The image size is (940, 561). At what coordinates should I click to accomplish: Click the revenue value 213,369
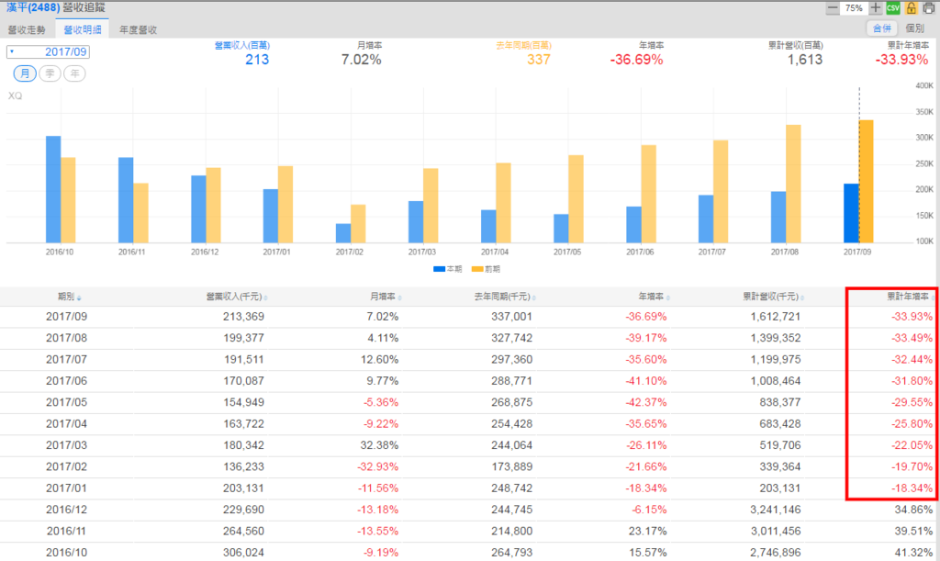tap(243, 317)
